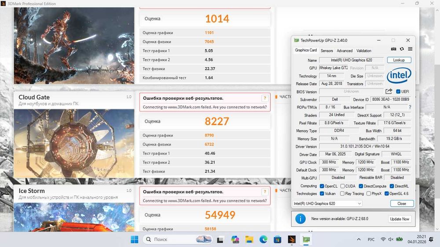Screen dimensions: 440x247
Task: Click the GPU-Z refresh icon
Action: [402, 49]
